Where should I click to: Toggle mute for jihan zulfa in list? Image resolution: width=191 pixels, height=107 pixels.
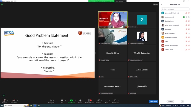point(186,29)
